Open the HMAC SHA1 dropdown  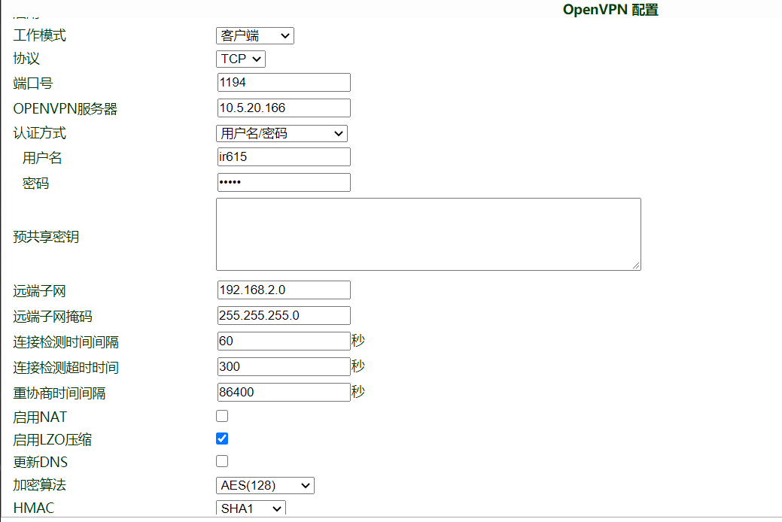point(251,508)
